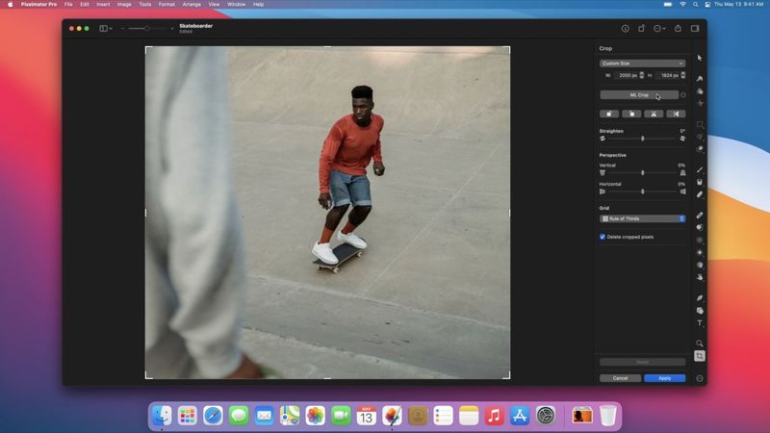
Task: Open ML Crop options circle button
Action: pos(683,94)
